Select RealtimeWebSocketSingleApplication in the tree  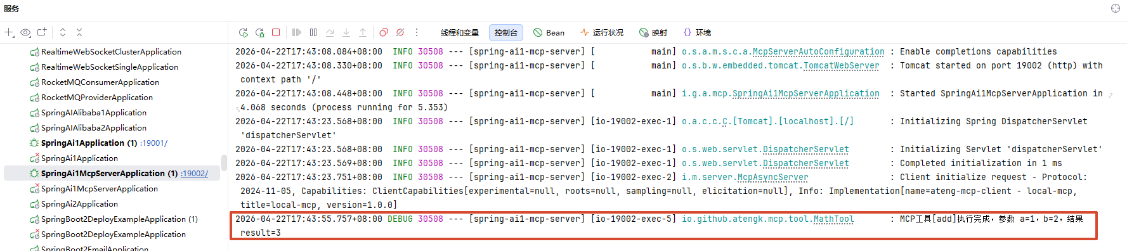110,67
